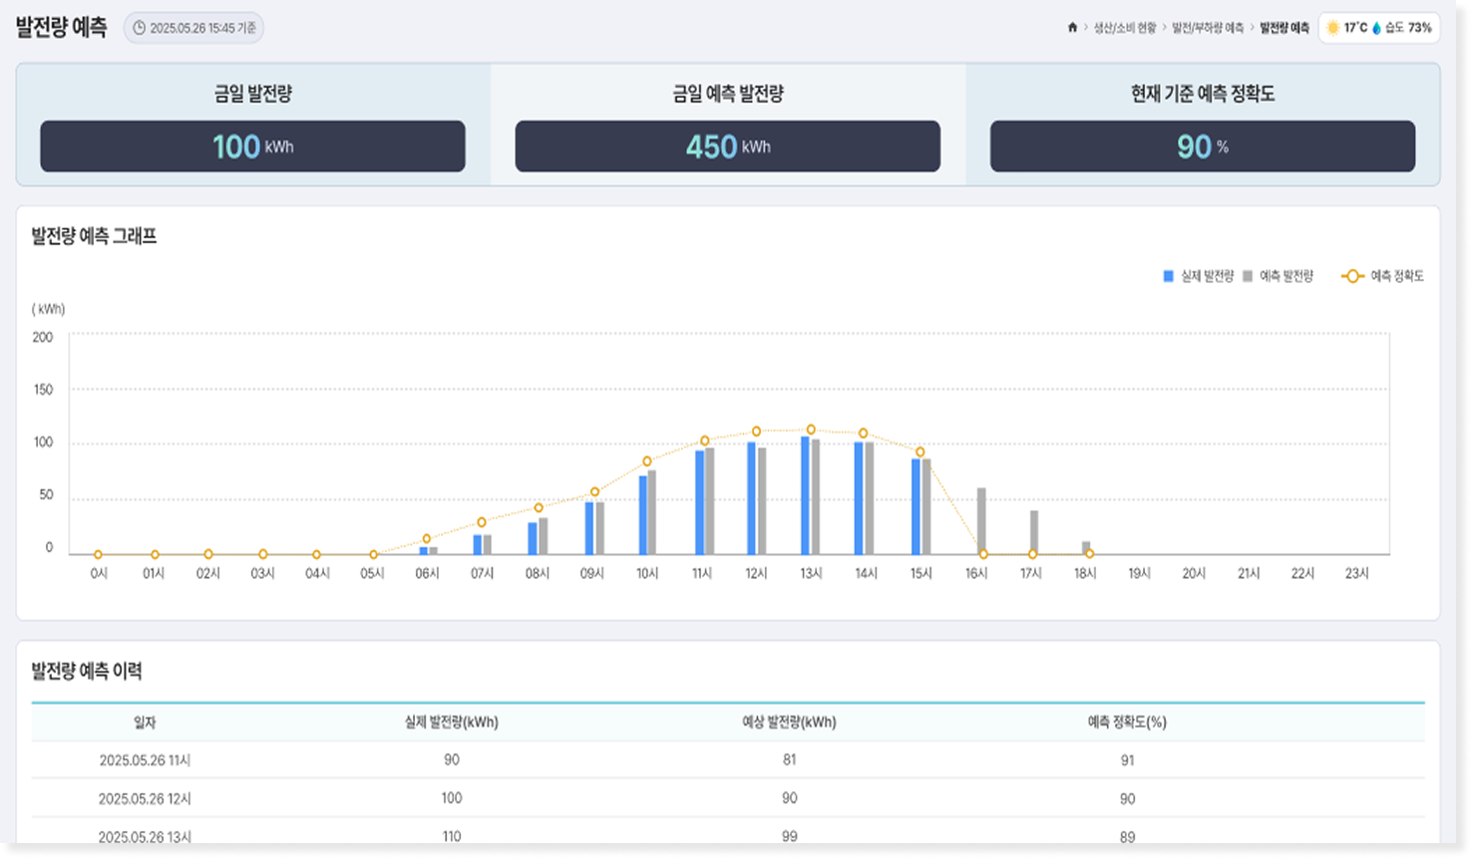Open 생산/소비 현황 breadcrumb link
Image resolution: width=1472 pixels, height=859 pixels.
coord(1125,28)
